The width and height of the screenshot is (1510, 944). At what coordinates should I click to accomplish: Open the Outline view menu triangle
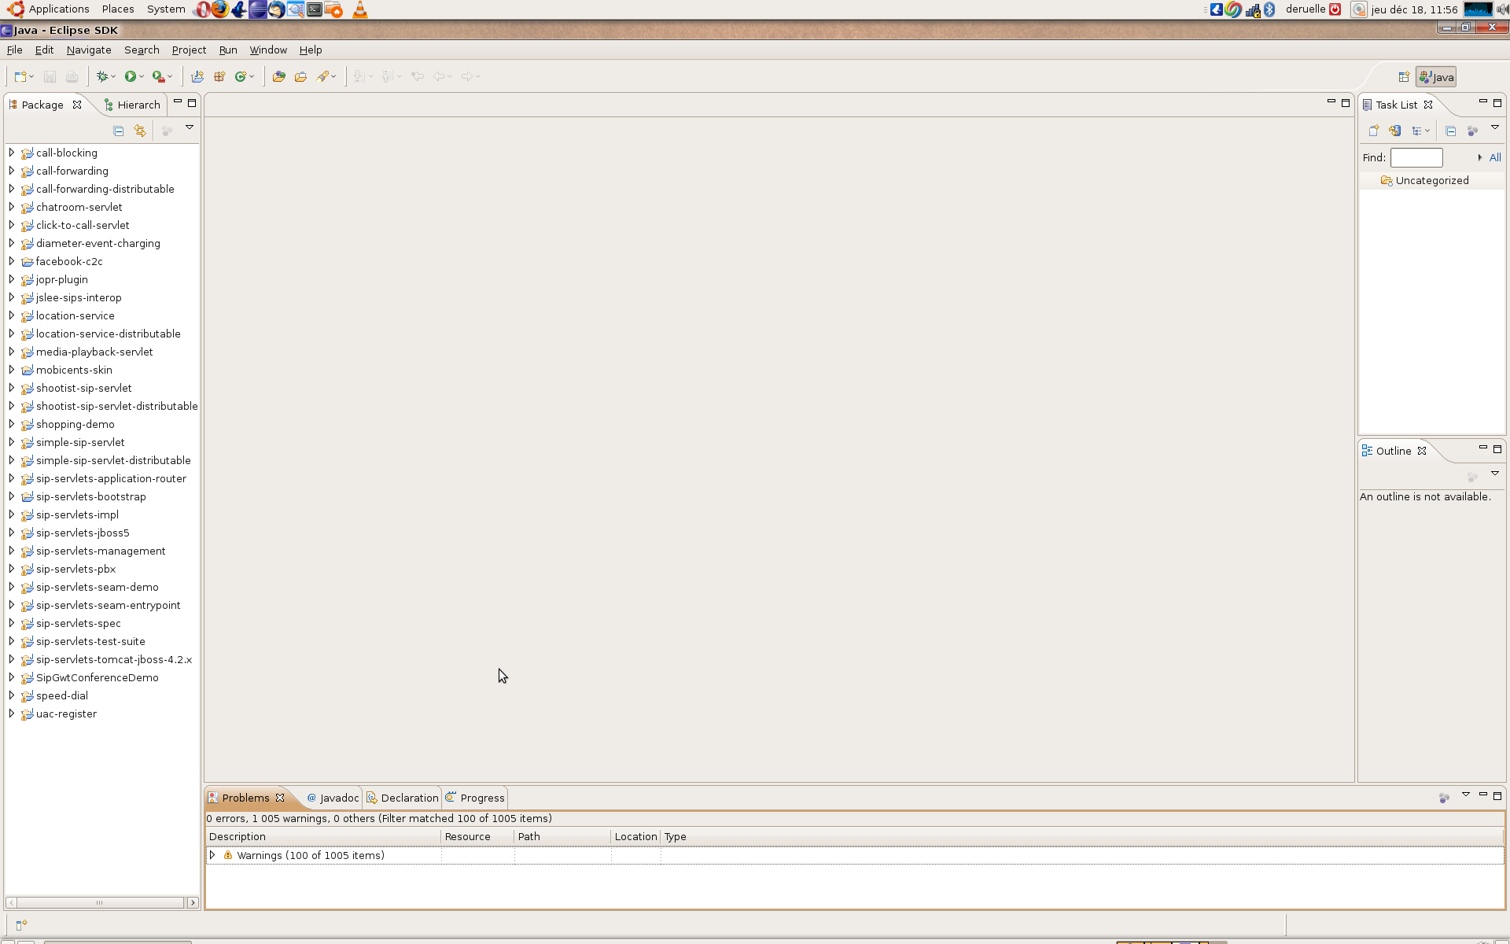(x=1495, y=474)
